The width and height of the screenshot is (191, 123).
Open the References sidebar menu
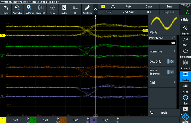pos(185,53)
